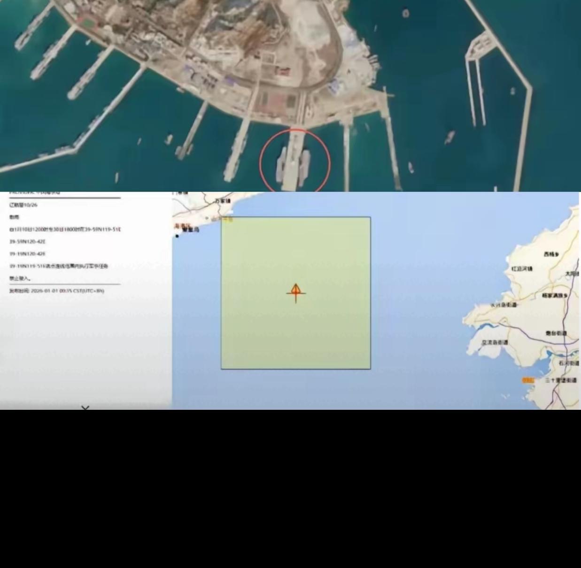
Task: Click the map label '万家镇'
Action: click(x=223, y=201)
